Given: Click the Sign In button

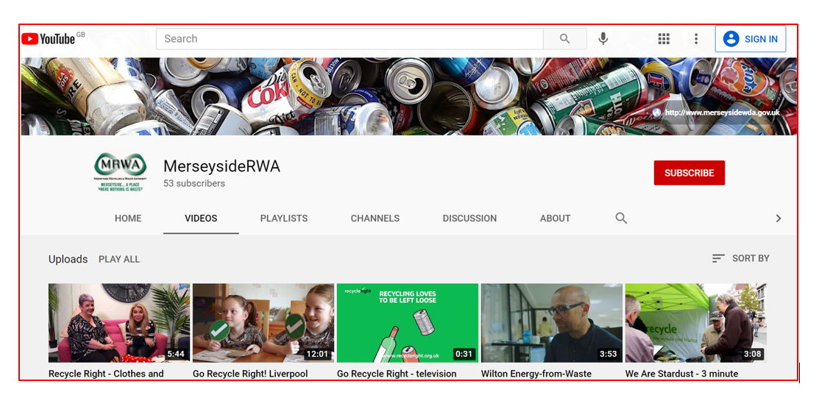Looking at the screenshot, I should pyautogui.click(x=750, y=38).
